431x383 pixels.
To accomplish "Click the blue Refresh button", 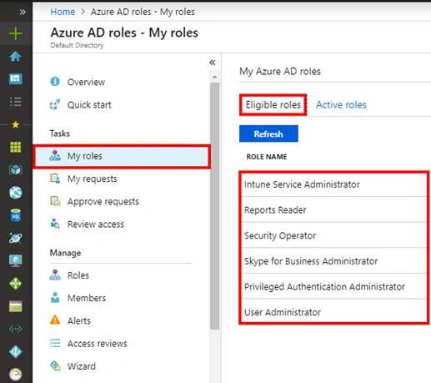I will click(x=268, y=134).
